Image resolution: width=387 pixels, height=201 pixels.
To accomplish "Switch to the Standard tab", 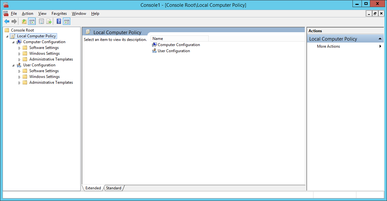I will point(114,188).
